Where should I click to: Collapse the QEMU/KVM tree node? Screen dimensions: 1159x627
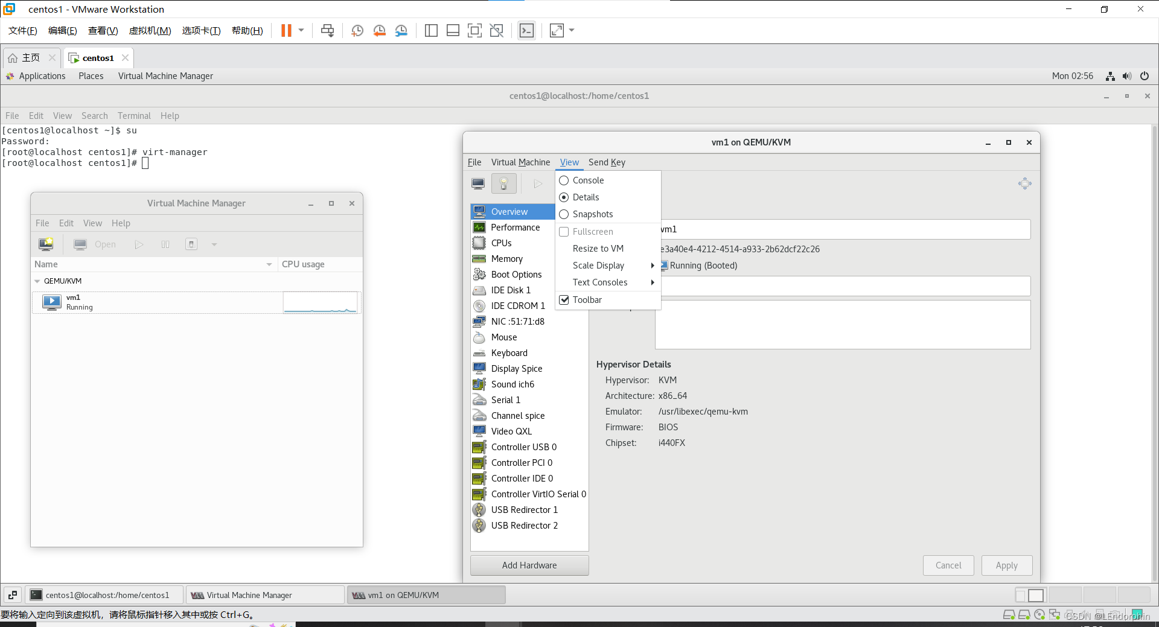[37, 281]
